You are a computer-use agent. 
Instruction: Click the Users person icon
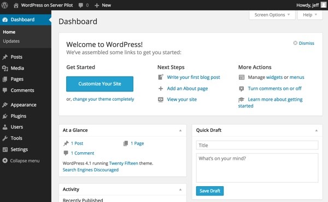pos(5,127)
